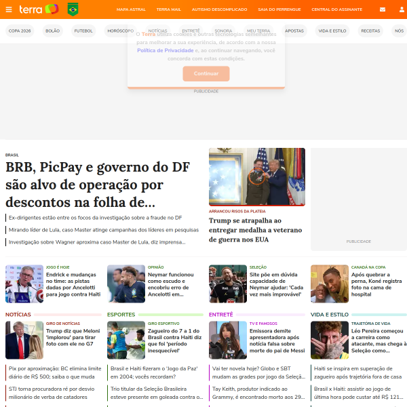This screenshot has height=407, width=407.
Task: Open Central do Assinante
Action: (337, 9)
